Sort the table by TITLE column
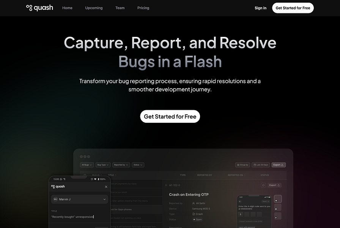This screenshot has height=228, width=340. pyautogui.click(x=112, y=175)
